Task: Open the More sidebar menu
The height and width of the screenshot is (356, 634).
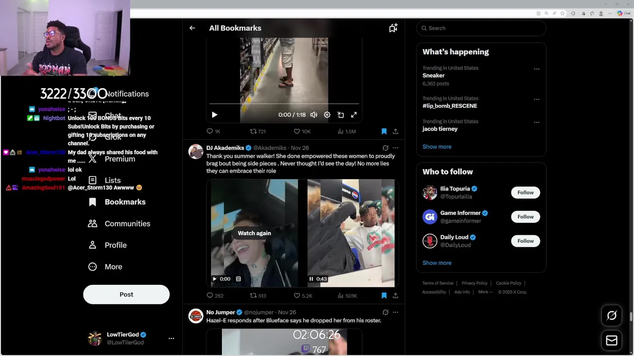Action: pos(106,267)
